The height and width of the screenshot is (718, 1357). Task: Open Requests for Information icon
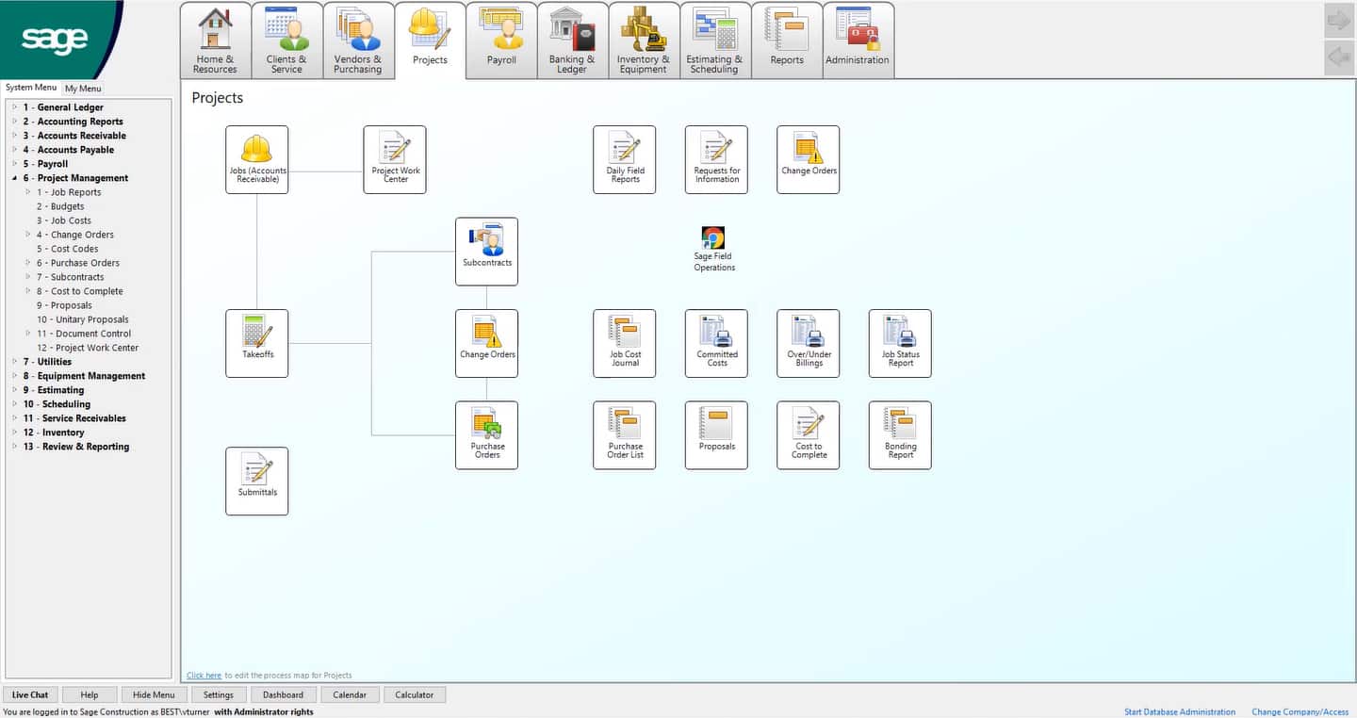[x=716, y=159]
